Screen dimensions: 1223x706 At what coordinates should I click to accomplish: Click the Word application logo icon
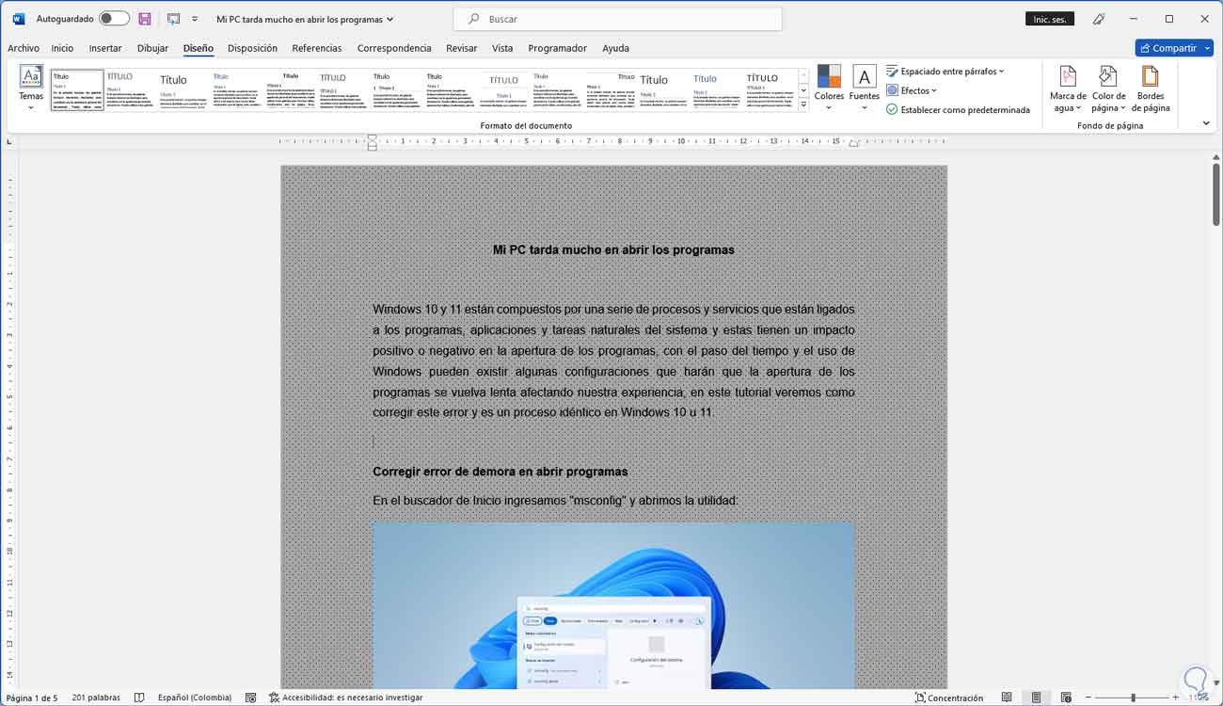click(18, 19)
